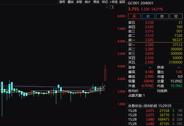Select the 占款天数 1 label
Screen dimensions: 184x126
tap(137, 96)
